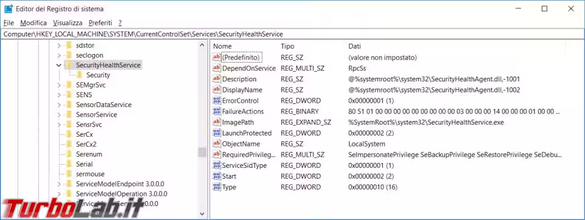The width and height of the screenshot is (585, 220).
Task: Collapse the SecurityHealthService key
Action: (59, 65)
